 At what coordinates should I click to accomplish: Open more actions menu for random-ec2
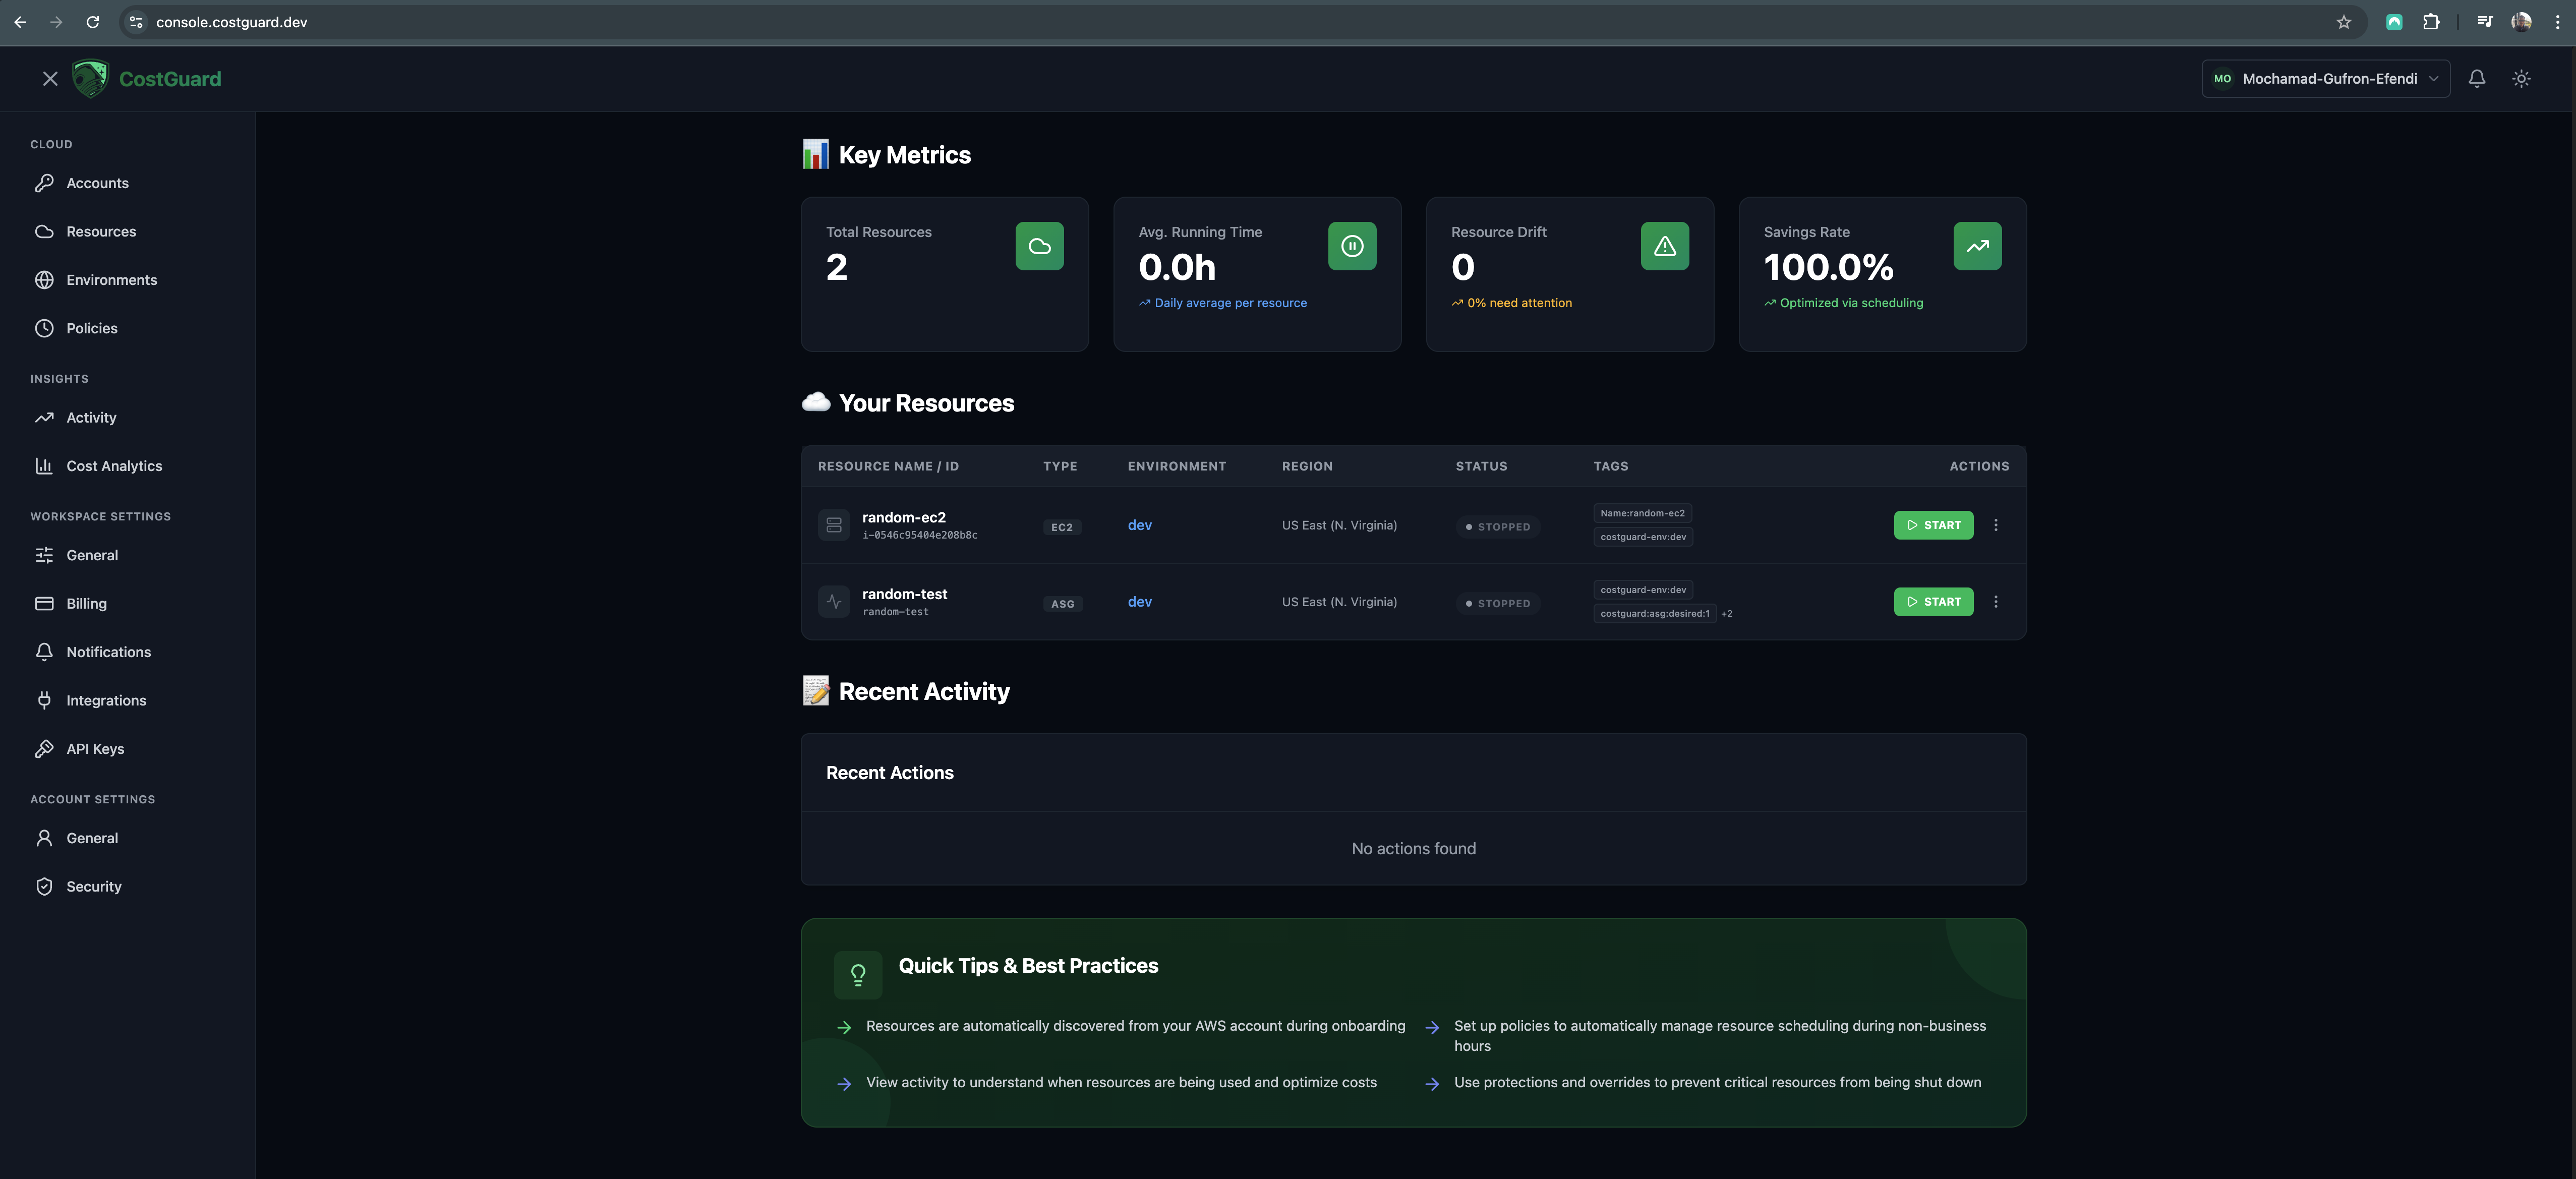(1995, 525)
